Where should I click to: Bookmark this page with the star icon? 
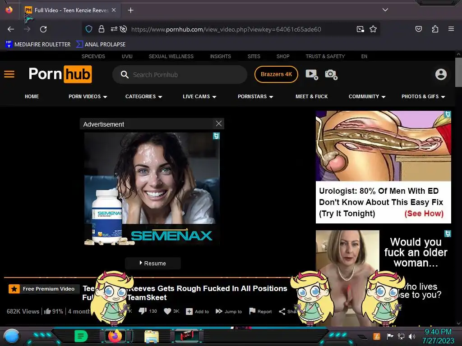373,29
